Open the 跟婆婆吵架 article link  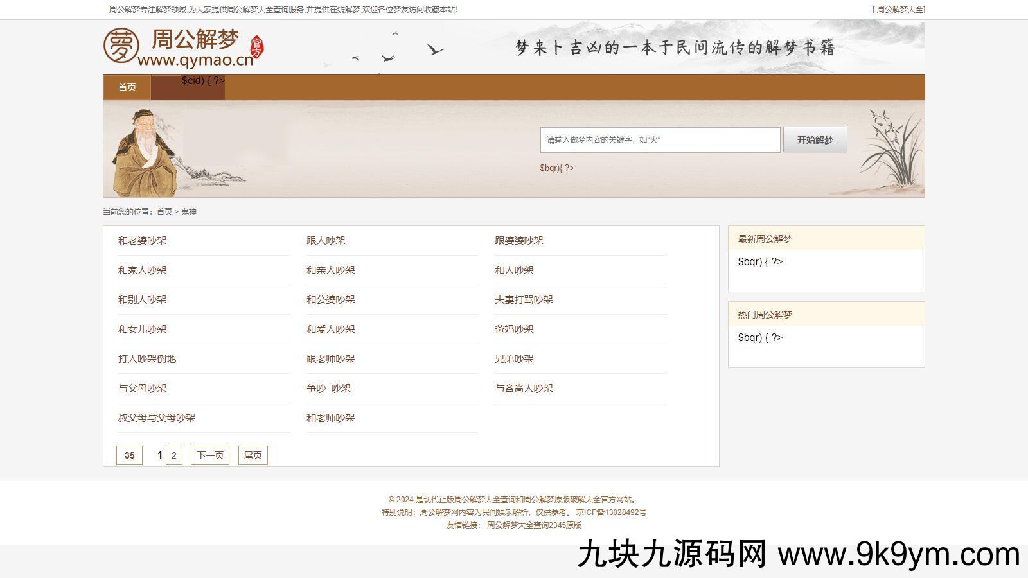click(518, 241)
